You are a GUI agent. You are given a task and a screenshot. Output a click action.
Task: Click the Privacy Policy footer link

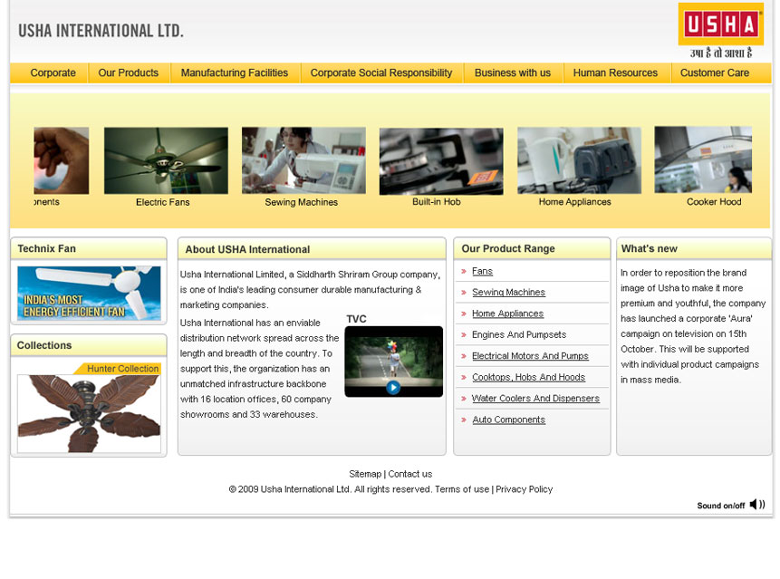coord(524,489)
